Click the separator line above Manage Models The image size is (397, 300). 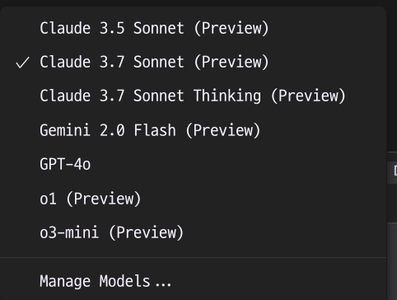193,257
